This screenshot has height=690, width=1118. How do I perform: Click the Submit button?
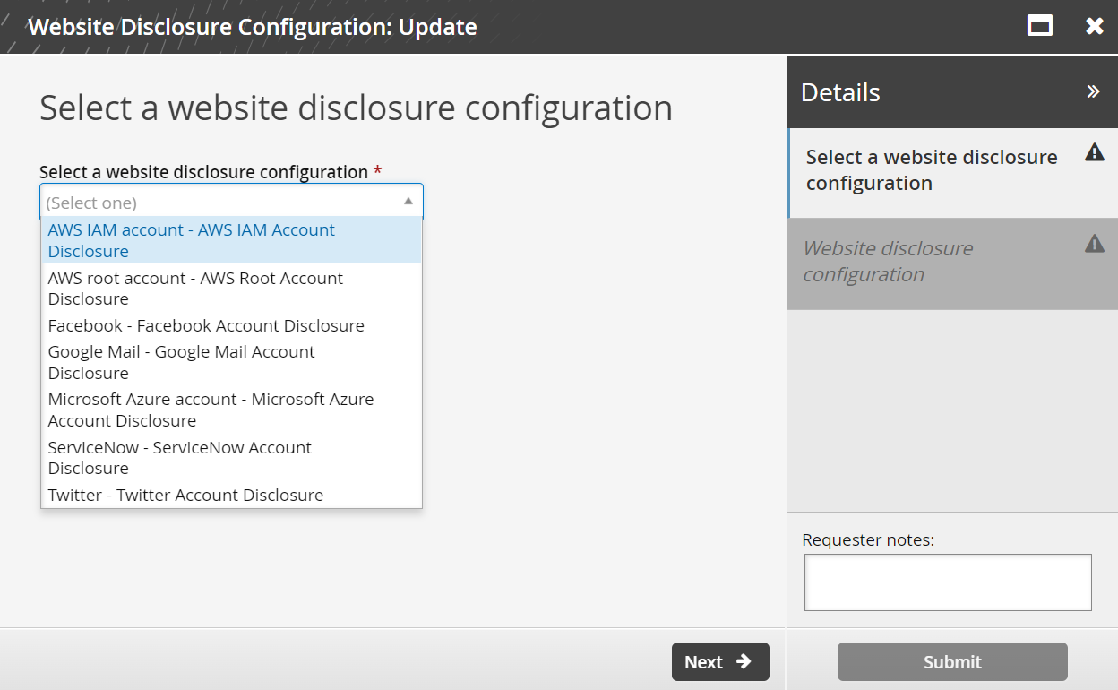pos(951,661)
